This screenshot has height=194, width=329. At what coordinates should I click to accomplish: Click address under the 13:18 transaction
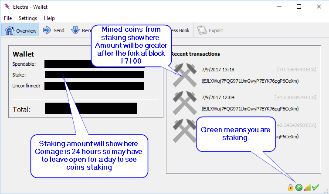point(250,81)
